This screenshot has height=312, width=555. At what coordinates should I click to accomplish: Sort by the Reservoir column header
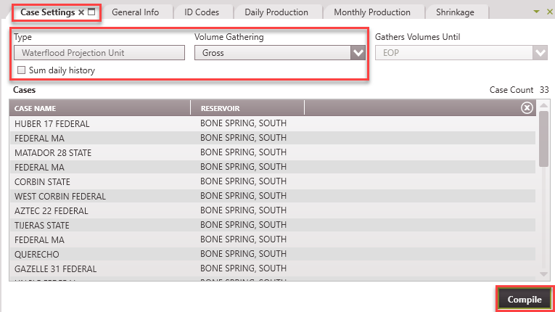coord(247,108)
